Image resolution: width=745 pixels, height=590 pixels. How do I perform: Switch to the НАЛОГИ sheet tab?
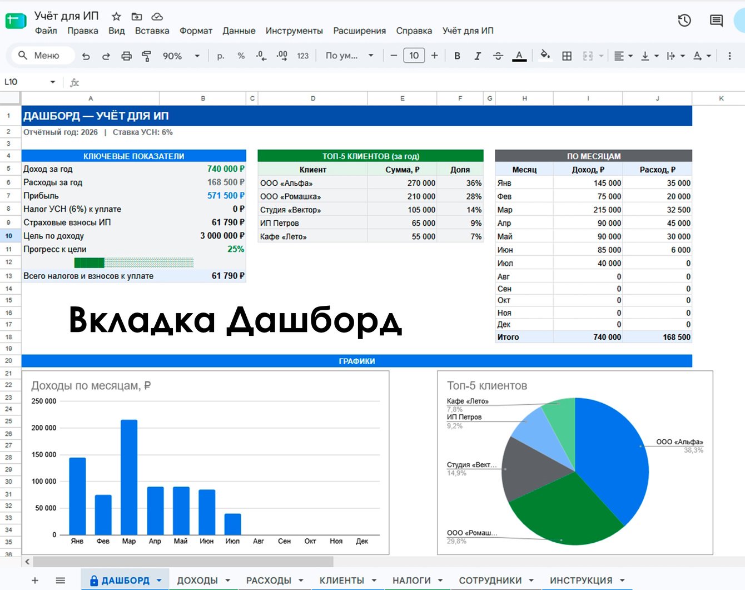[x=411, y=581]
